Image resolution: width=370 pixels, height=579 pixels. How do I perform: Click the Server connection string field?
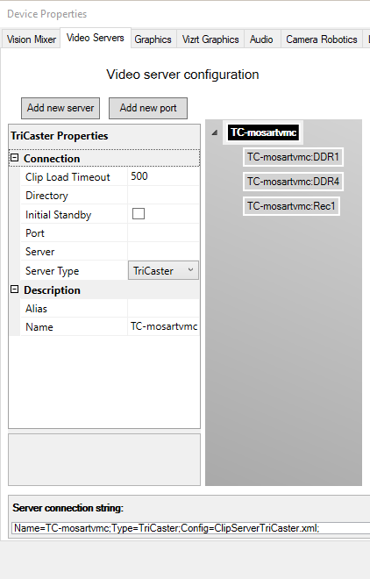click(190, 528)
